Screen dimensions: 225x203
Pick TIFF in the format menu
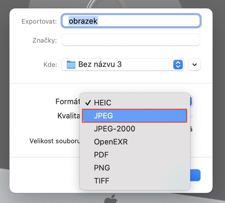102,181
